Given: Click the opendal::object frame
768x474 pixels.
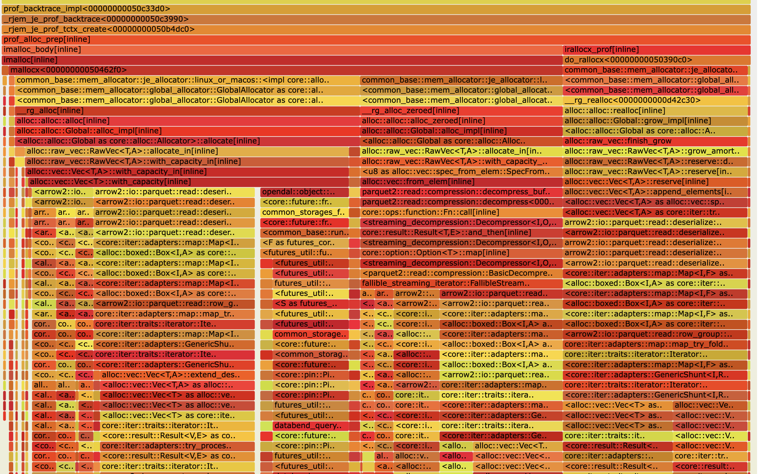Looking at the screenshot, I should (304, 192).
